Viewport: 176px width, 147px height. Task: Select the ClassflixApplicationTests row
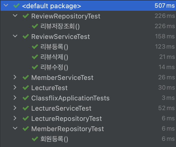[x=88, y=98]
